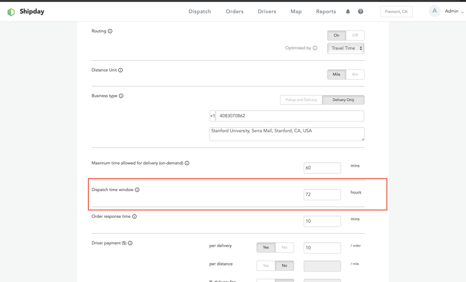Viewport: 466px width, 282px height.
Task: Open notifications bell icon
Action: (x=348, y=12)
